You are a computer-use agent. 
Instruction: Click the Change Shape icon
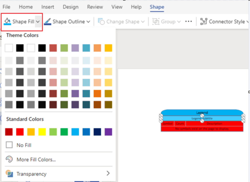coord(102,22)
